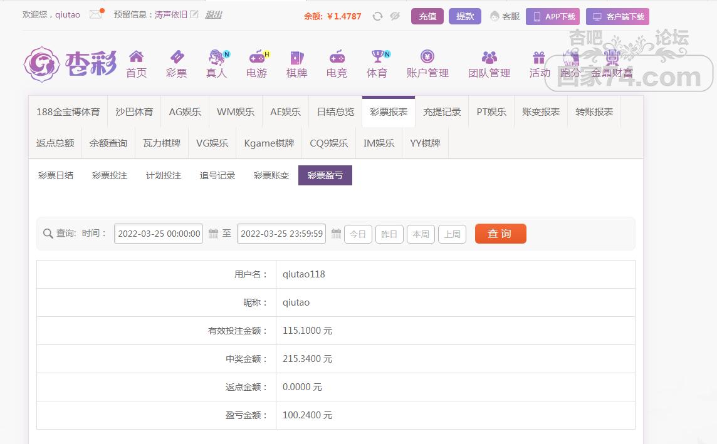Image resolution: width=717 pixels, height=444 pixels.
Task: Open 体育 sports trophy icon
Action: [x=377, y=57]
